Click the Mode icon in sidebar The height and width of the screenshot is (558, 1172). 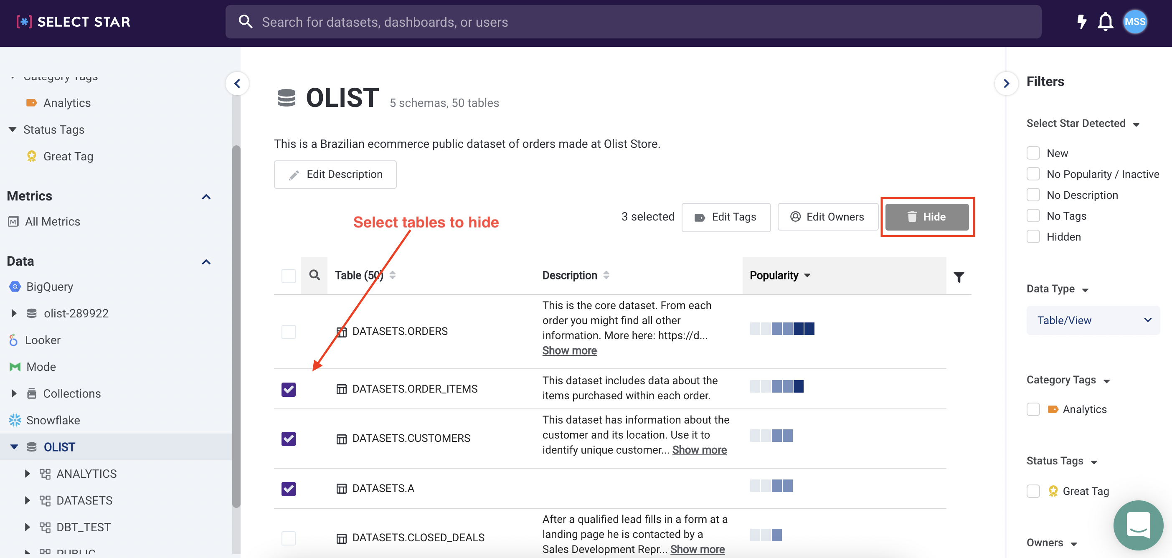coord(15,367)
